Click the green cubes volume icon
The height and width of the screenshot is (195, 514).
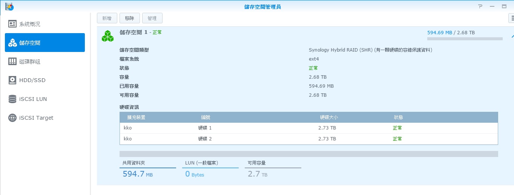107,36
